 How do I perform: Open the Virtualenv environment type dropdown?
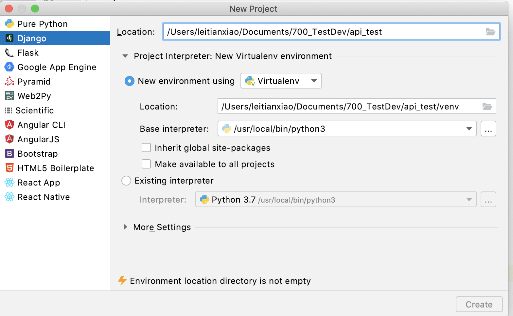(281, 81)
